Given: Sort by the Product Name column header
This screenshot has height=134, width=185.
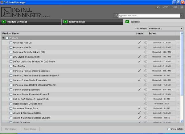Looking at the screenshot, I should 68,34.
